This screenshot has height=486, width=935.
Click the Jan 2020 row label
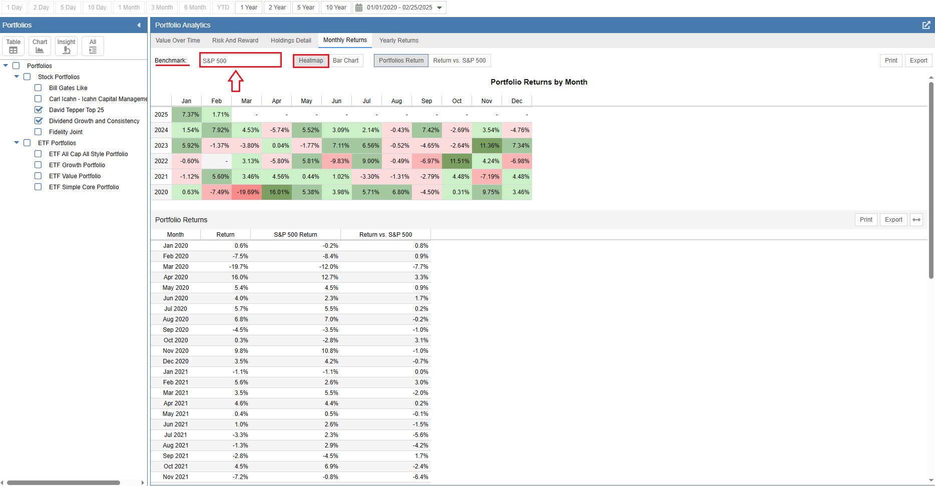pyautogui.click(x=176, y=246)
